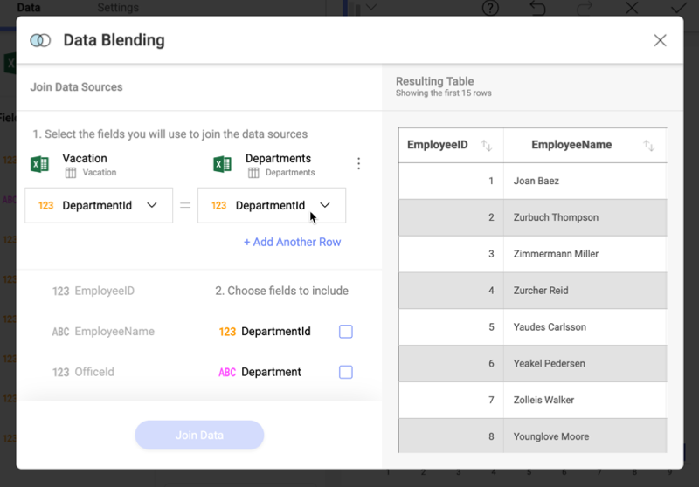Click the Vacation Excel file icon
Image resolution: width=699 pixels, height=487 pixels.
tap(39, 164)
